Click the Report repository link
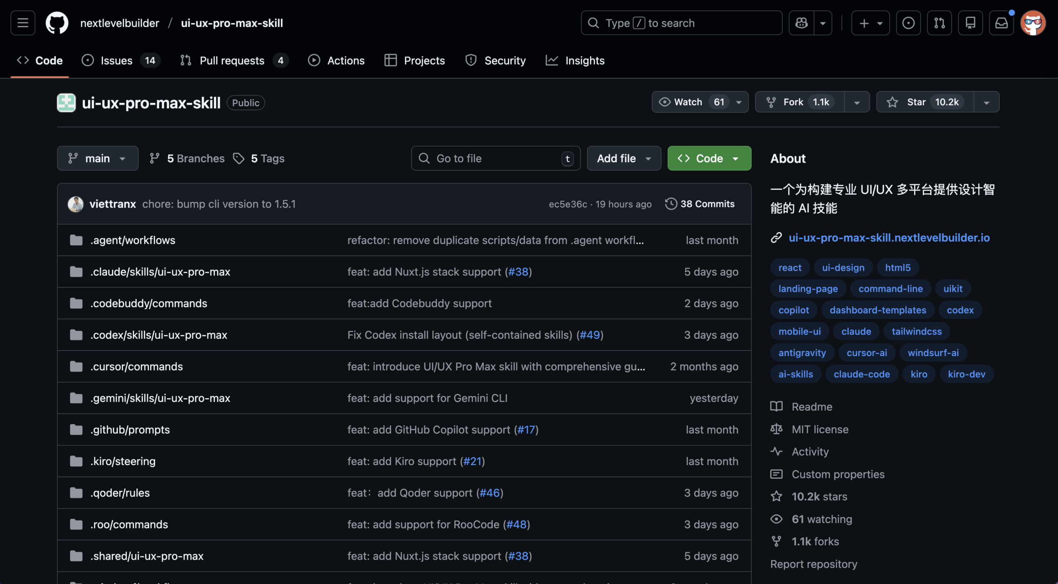 [813, 564]
